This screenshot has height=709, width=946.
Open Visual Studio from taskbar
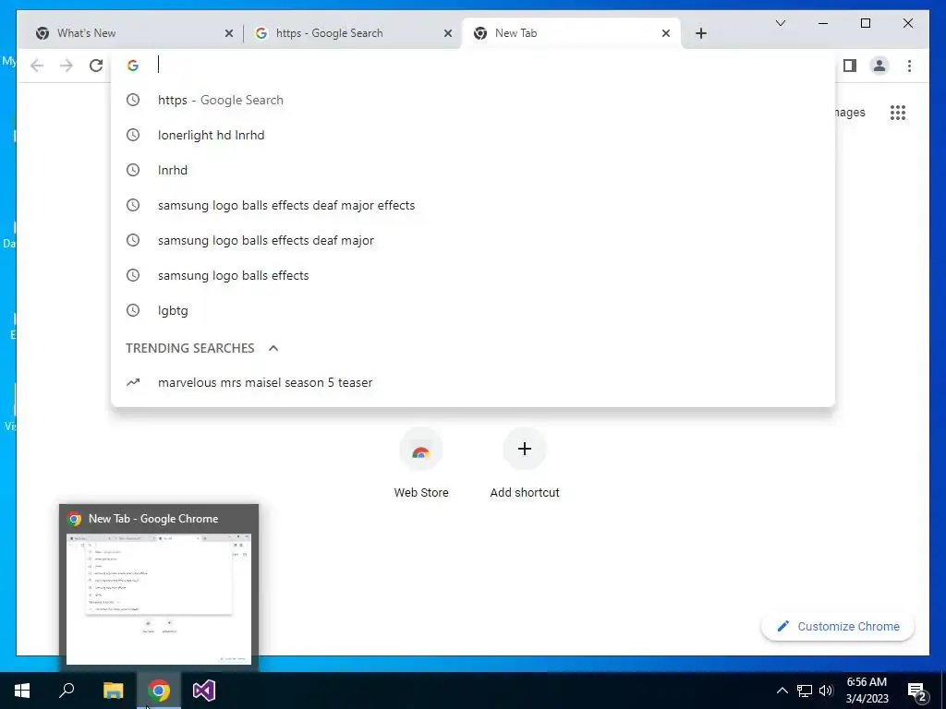tap(204, 691)
